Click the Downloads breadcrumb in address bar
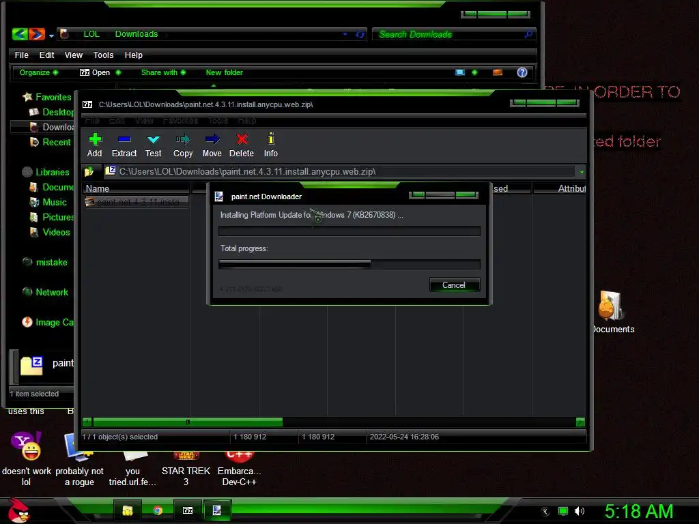The width and height of the screenshot is (699, 524). point(137,34)
